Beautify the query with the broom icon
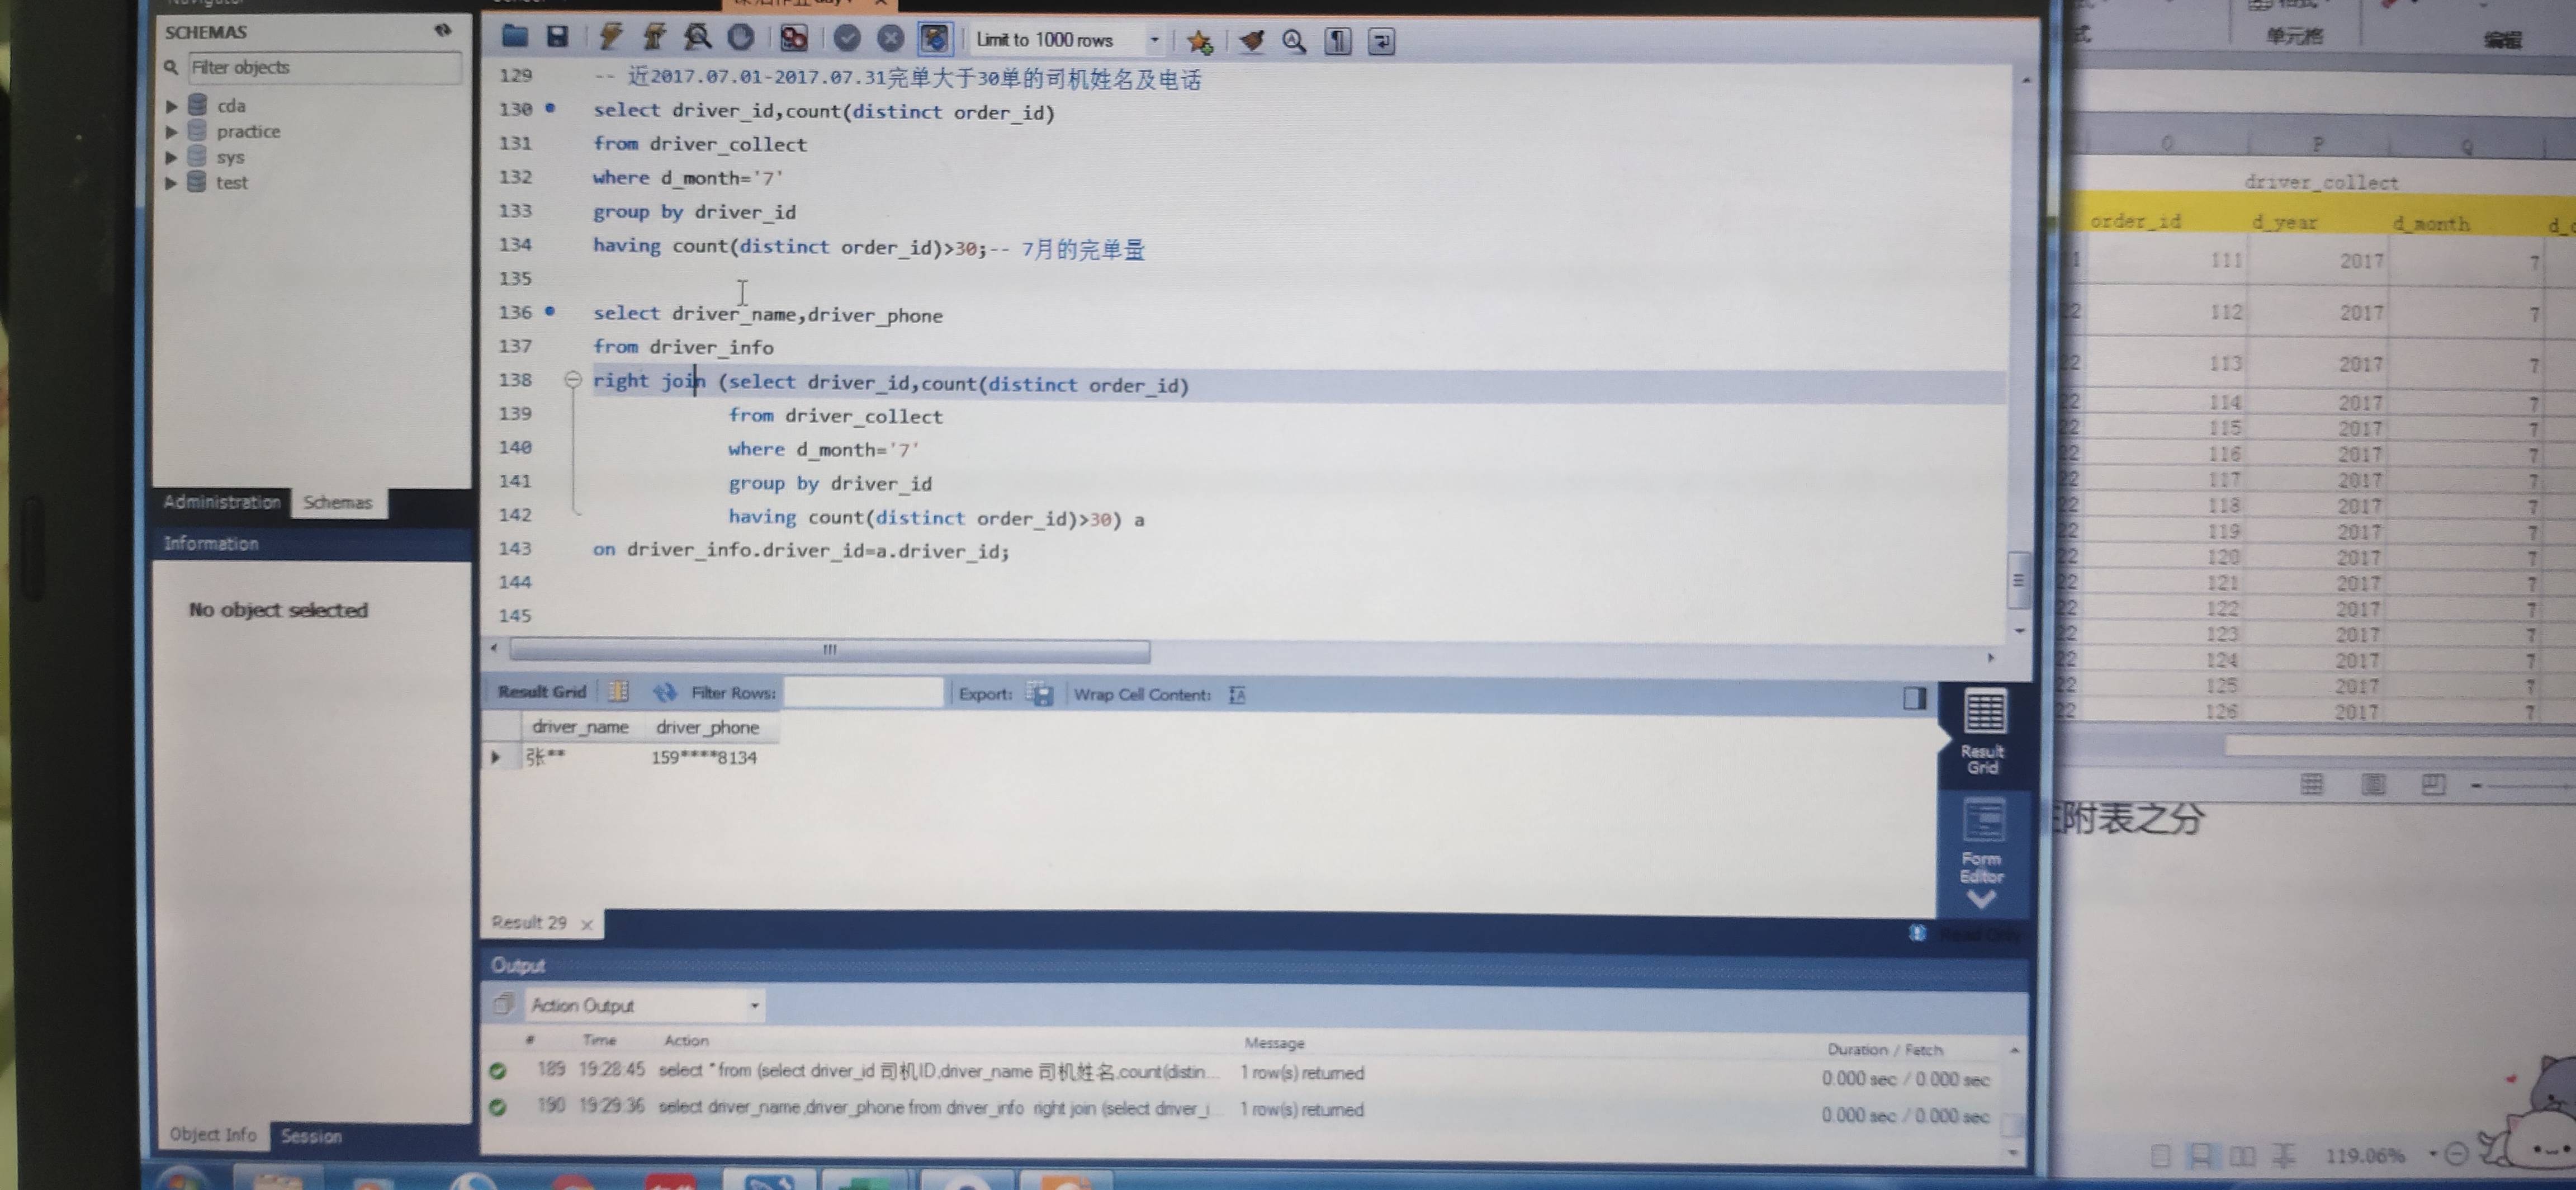The width and height of the screenshot is (2576, 1190). (x=1251, y=41)
